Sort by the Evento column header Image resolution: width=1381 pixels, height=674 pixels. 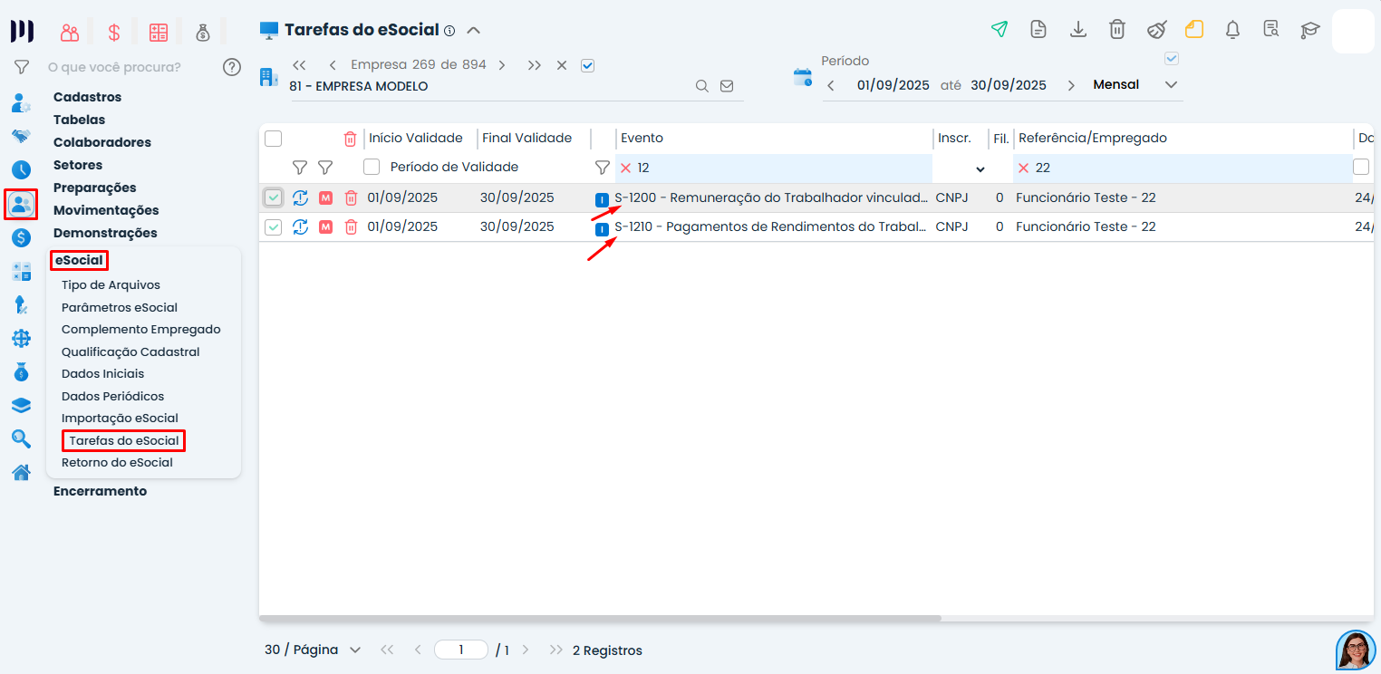tap(642, 138)
